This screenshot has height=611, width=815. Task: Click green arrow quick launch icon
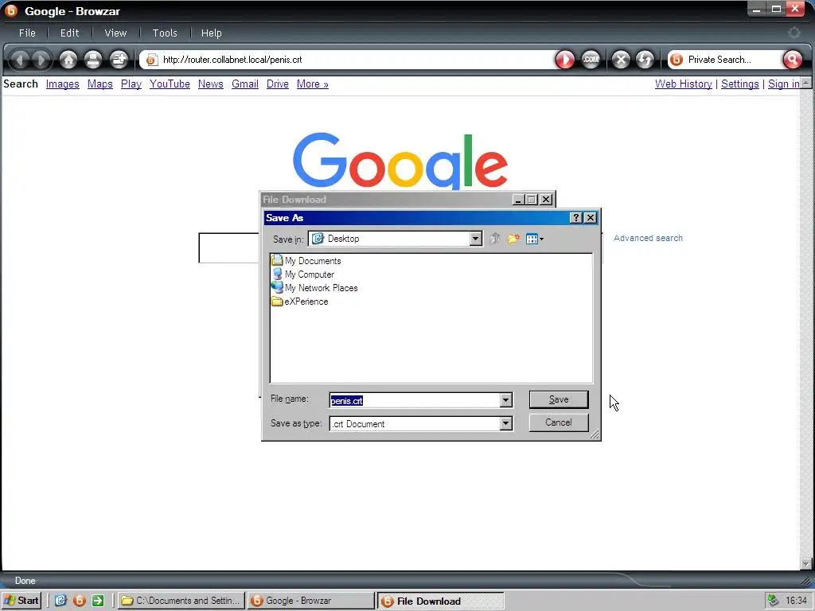click(98, 601)
